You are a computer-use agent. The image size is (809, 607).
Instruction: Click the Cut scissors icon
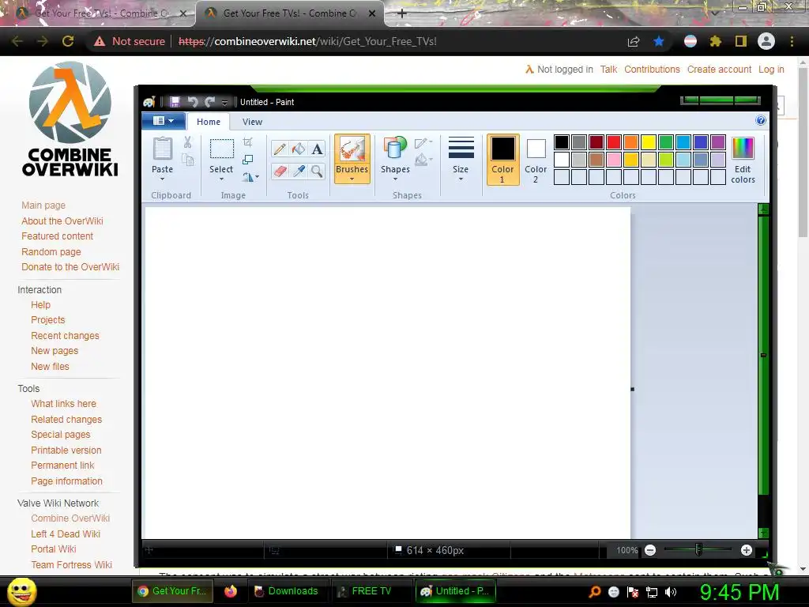(187, 142)
